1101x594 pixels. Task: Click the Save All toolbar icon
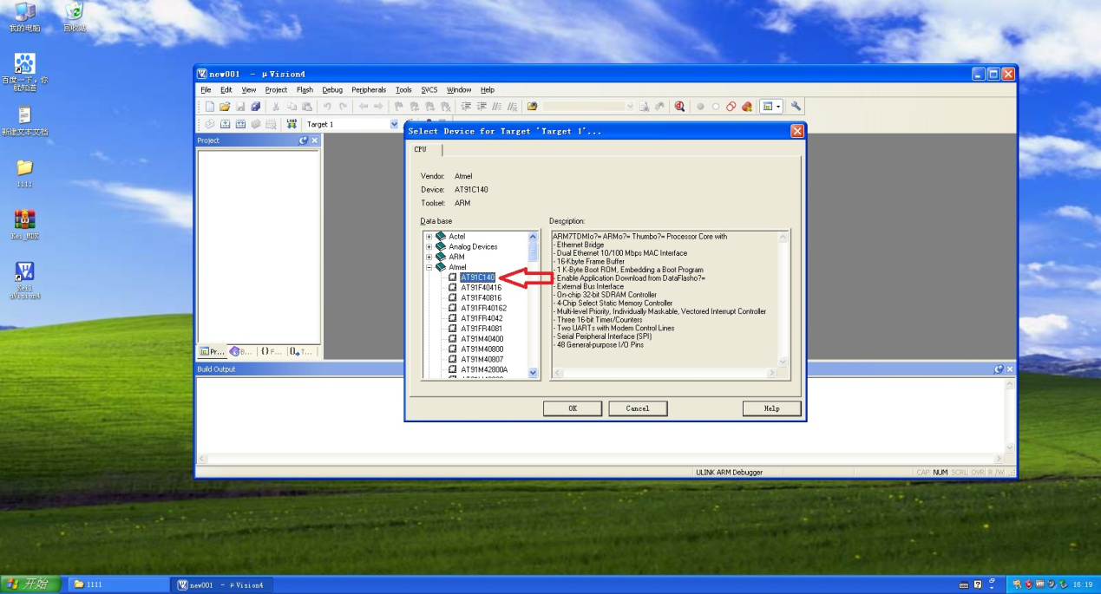pos(255,107)
